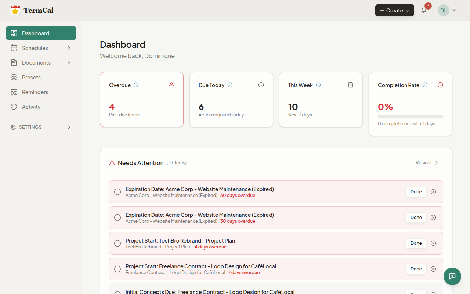Click the TermCal calendar logo icon

(15, 10)
